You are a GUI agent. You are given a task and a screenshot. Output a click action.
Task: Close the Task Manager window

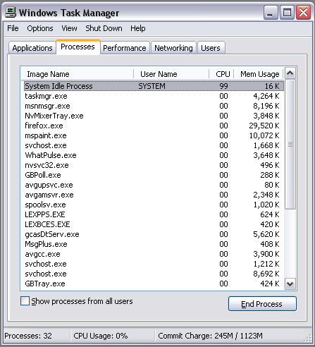click(x=304, y=12)
